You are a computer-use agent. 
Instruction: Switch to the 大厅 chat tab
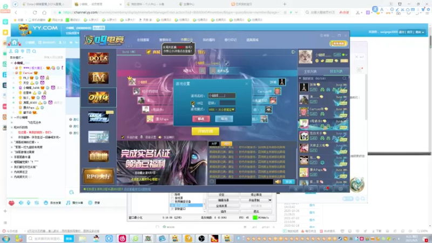pyautogui.click(x=214, y=144)
